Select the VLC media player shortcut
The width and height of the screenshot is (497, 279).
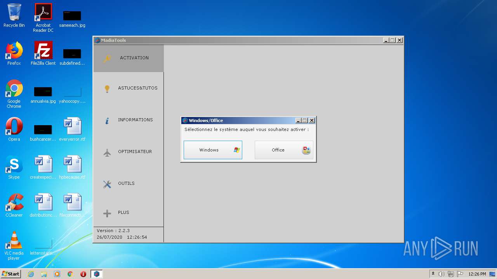pos(14,246)
